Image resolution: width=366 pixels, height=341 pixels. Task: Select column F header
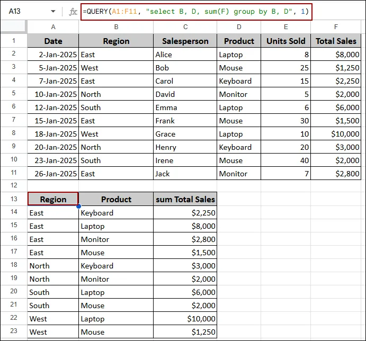point(336,27)
